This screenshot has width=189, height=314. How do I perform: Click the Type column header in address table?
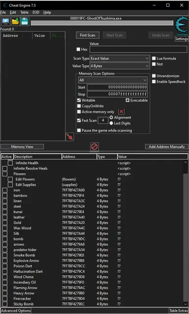[107, 157]
